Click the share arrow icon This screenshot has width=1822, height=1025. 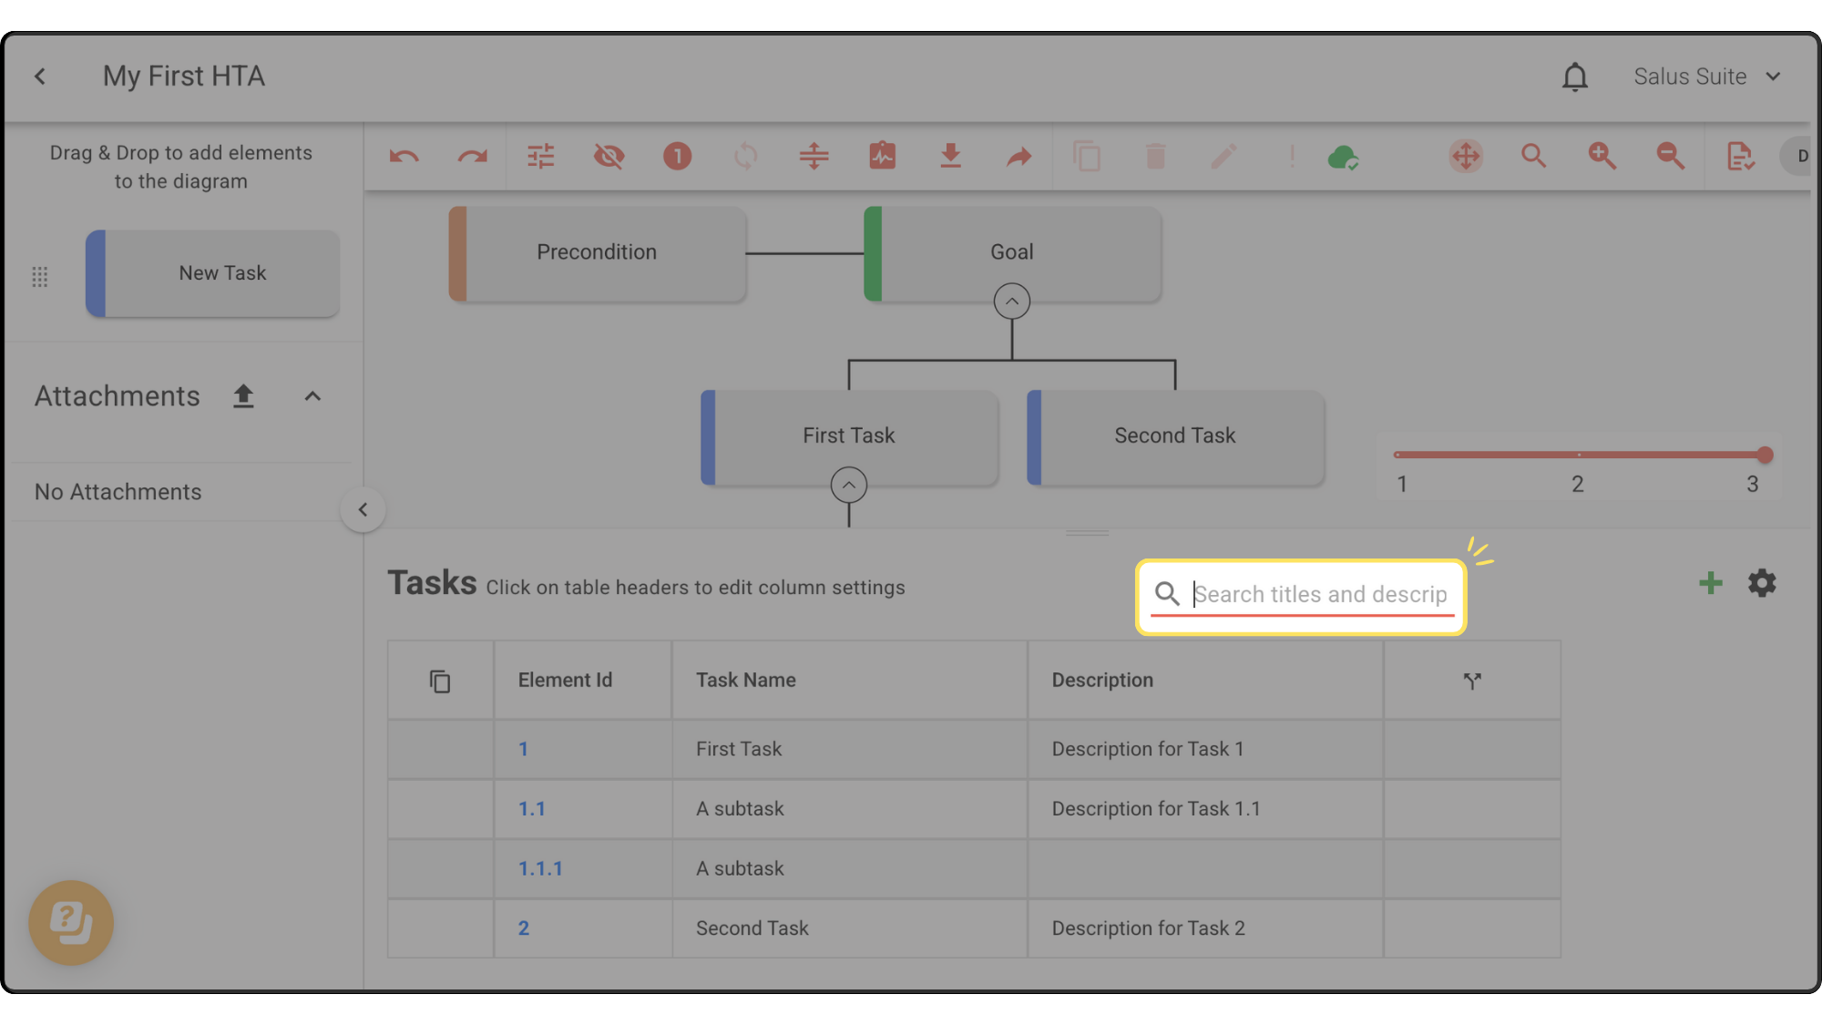pos(1018,157)
